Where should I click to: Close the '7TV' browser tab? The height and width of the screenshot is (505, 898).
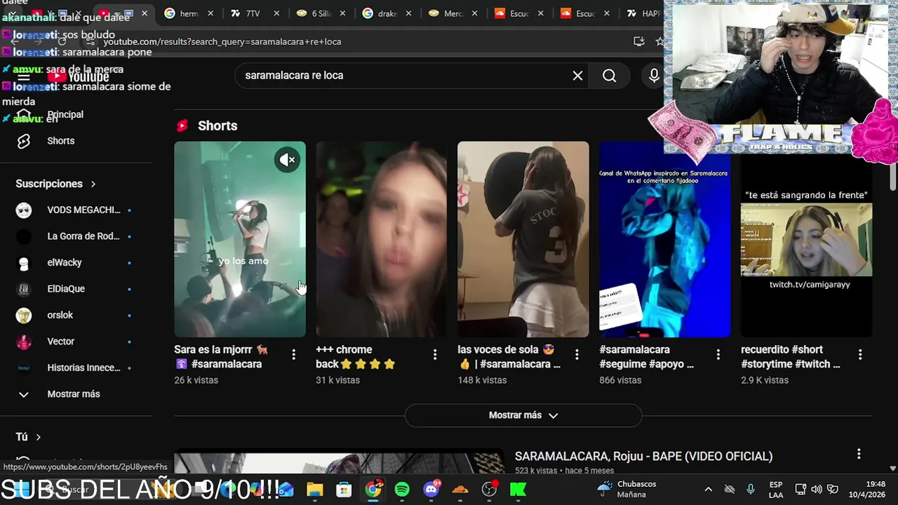(276, 13)
